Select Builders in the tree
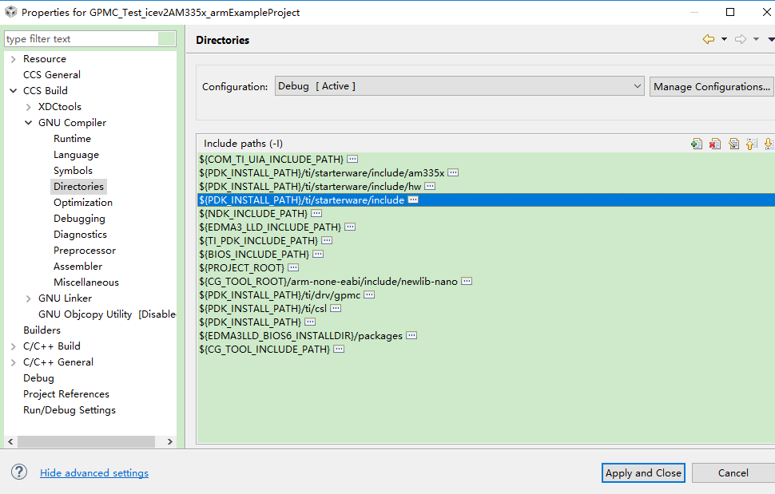The width and height of the screenshot is (775, 494). click(42, 330)
